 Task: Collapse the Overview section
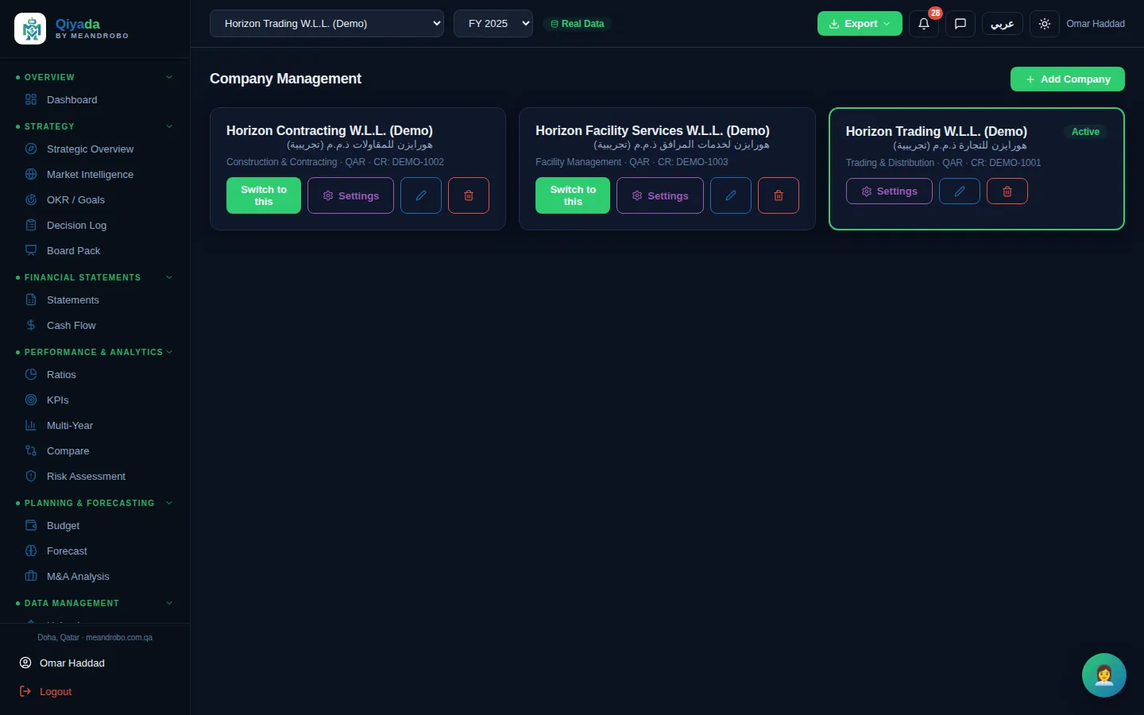pyautogui.click(x=169, y=77)
